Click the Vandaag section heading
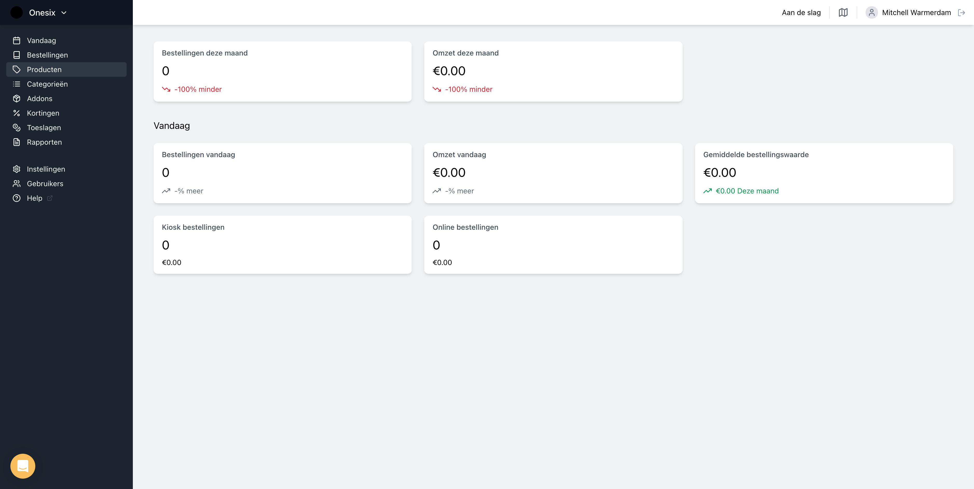Screen dimensions: 974x489 click(172, 126)
